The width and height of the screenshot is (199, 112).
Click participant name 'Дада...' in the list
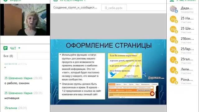tap(187, 8)
